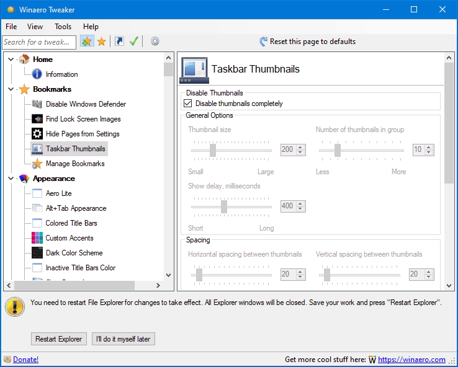Select Hide Pages from Settings tree item
The image size is (458, 367).
(83, 134)
